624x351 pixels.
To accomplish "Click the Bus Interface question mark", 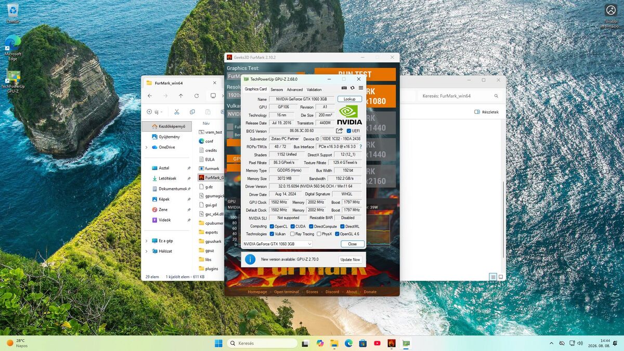I will pos(361,147).
